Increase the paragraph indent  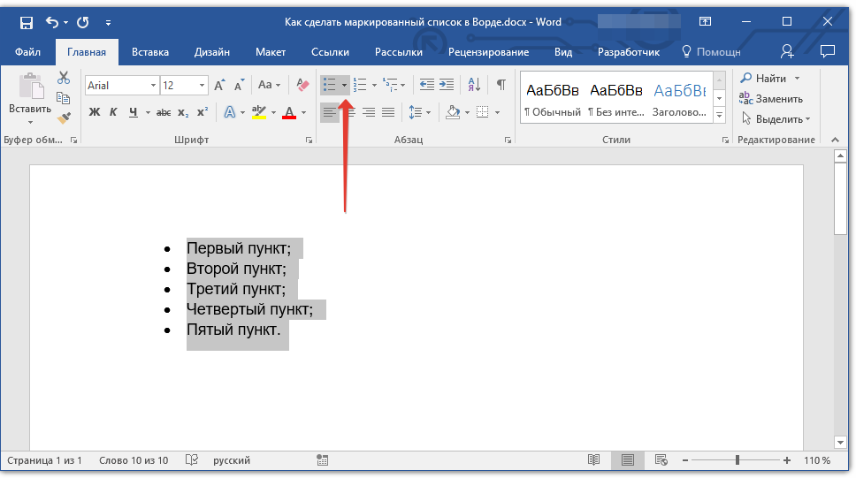tap(447, 85)
